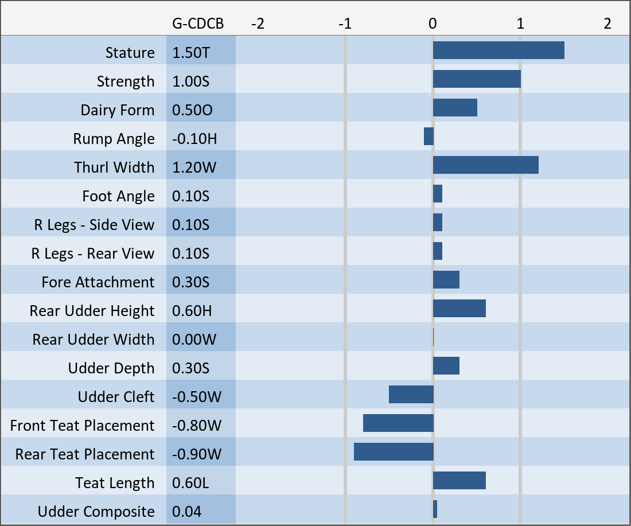This screenshot has width=631, height=526.
Task: Click the Rear Udder Width value 0.00W
Action: point(194,340)
